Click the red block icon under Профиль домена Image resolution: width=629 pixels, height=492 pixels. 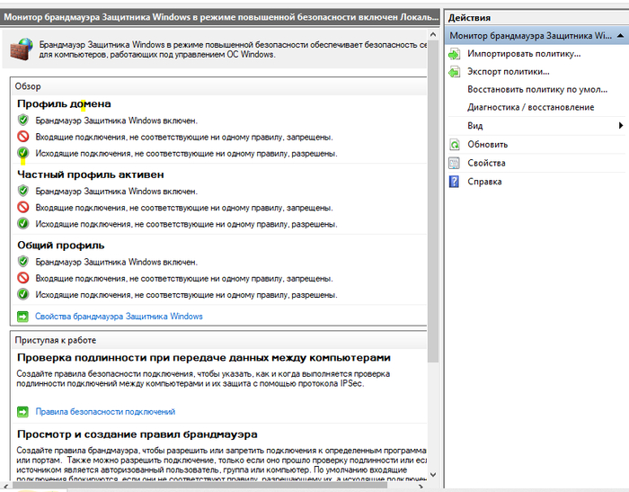pos(23,137)
